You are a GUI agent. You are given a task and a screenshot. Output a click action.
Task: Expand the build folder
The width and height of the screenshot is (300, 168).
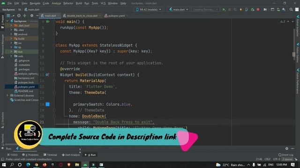point(11,38)
